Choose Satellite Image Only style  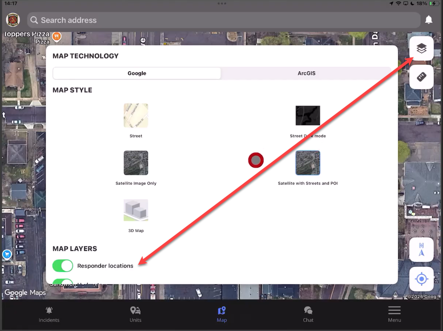click(x=136, y=163)
